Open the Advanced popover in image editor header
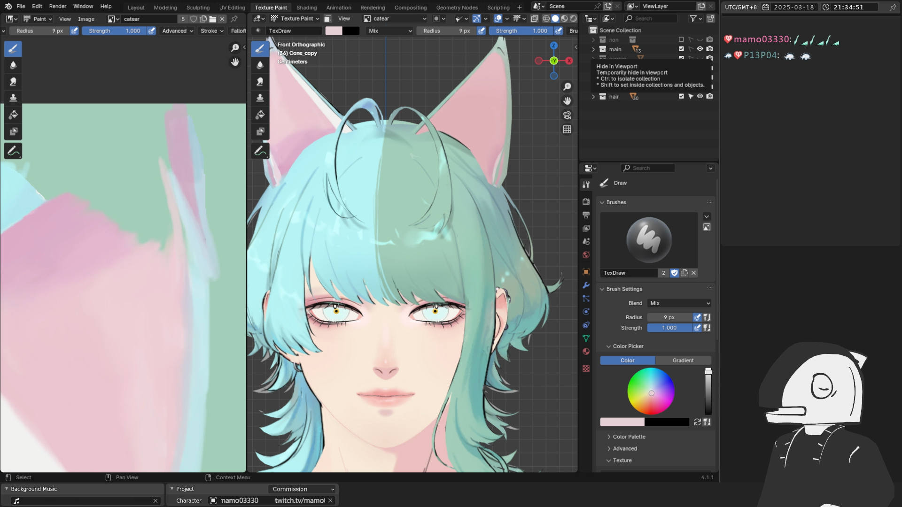Screen dimensions: 902x507 pos(178,31)
